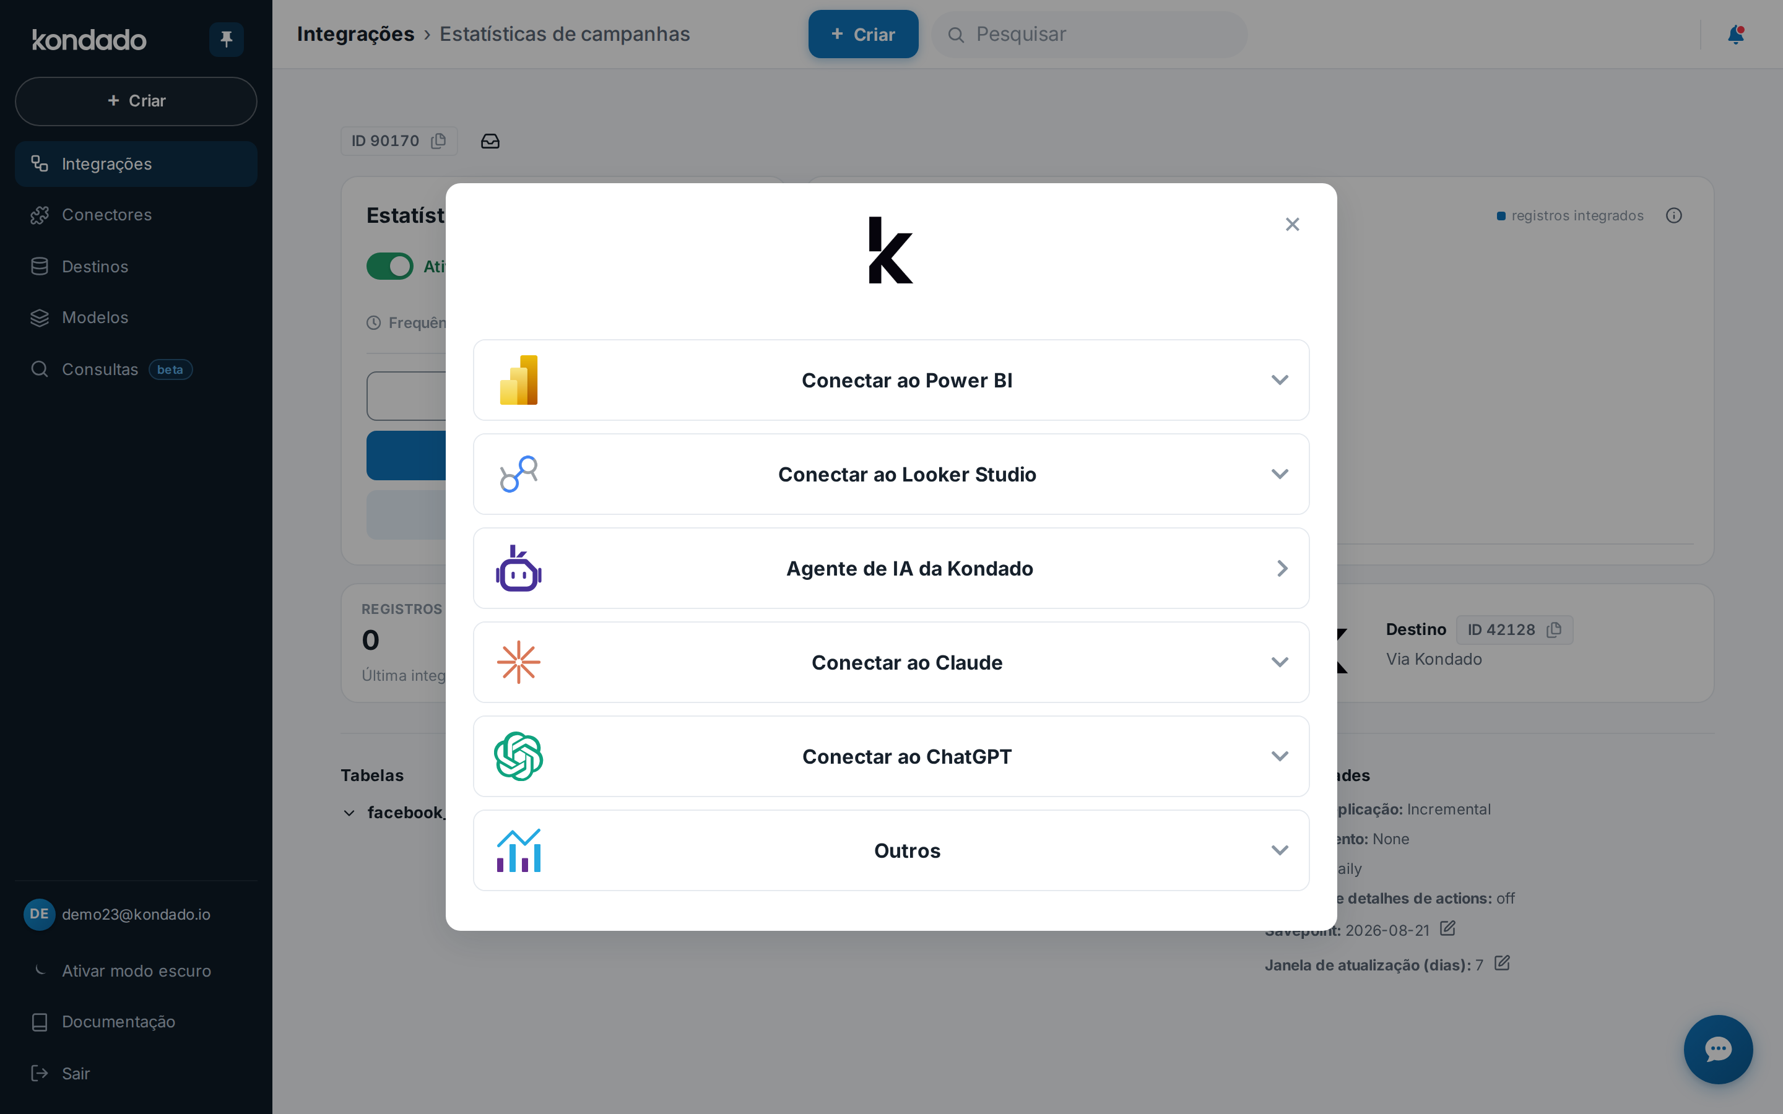Click the Claude starburst icon
The height and width of the screenshot is (1114, 1783).
[x=519, y=662]
